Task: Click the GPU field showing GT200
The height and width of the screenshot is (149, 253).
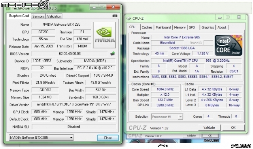Action: click(x=43, y=32)
